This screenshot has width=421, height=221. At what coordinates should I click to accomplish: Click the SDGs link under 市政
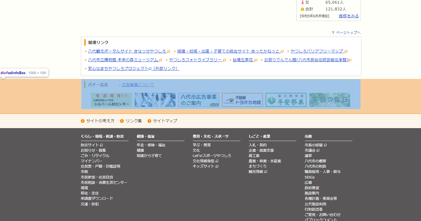(x=310, y=177)
